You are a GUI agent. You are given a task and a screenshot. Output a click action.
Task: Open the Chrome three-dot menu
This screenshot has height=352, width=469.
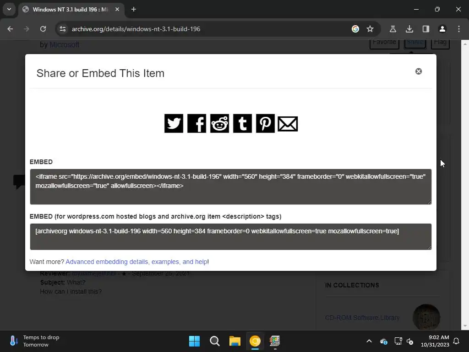click(x=459, y=29)
